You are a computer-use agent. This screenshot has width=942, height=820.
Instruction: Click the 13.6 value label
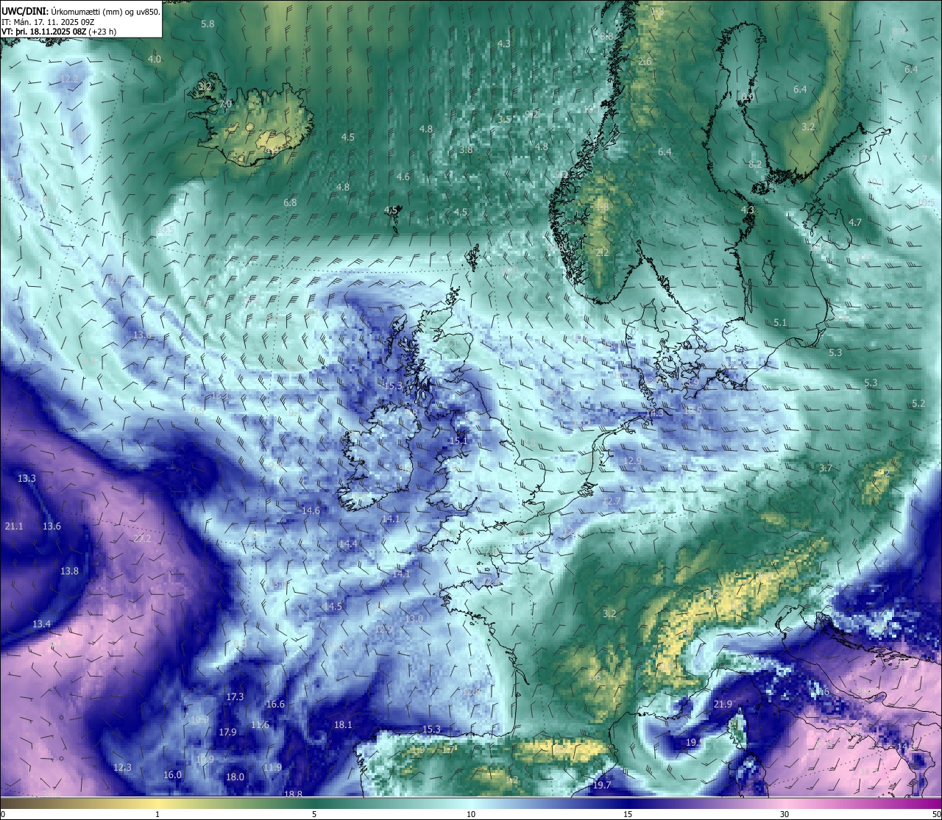[x=52, y=526]
